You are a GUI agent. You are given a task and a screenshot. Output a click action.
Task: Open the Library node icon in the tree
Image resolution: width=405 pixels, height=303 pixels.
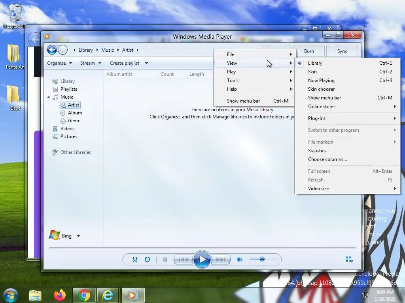(55, 81)
